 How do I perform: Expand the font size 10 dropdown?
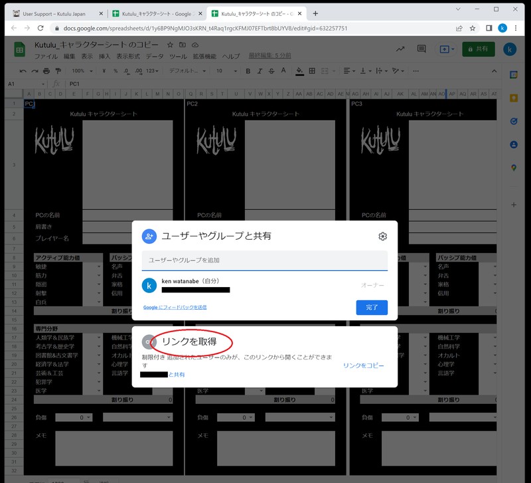point(226,71)
